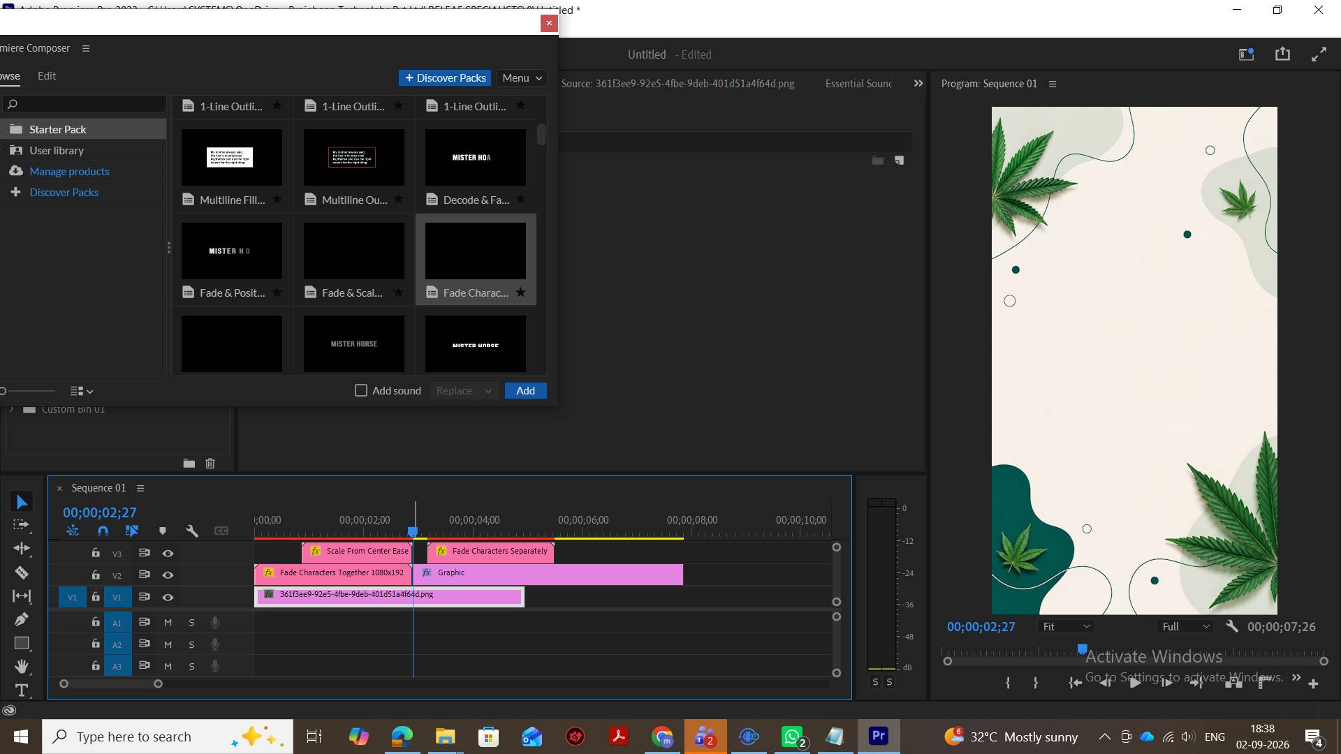The image size is (1341, 754).
Task: Add marker in the timeline
Action: tap(163, 531)
